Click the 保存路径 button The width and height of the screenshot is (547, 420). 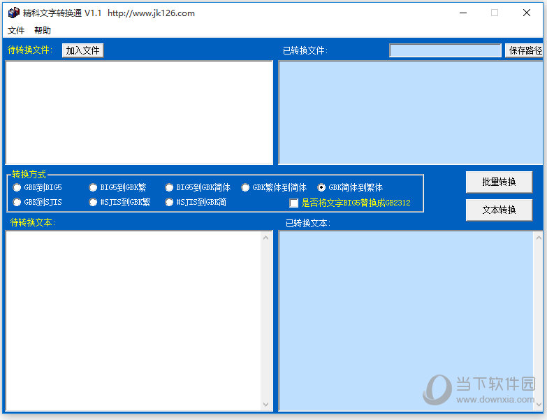click(x=525, y=50)
